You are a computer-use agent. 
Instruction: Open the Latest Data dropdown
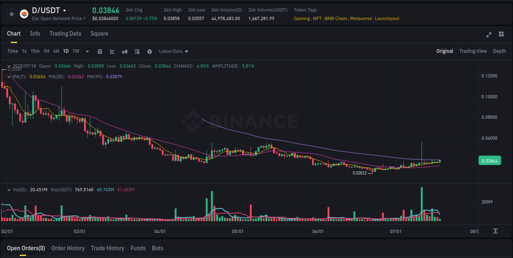(173, 52)
